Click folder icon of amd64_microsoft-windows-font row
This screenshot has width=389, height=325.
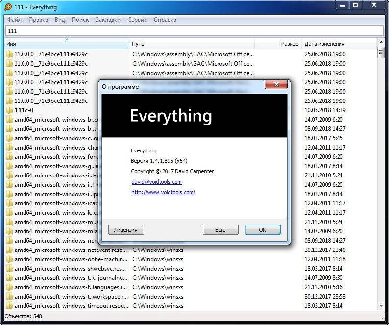click(x=9, y=157)
